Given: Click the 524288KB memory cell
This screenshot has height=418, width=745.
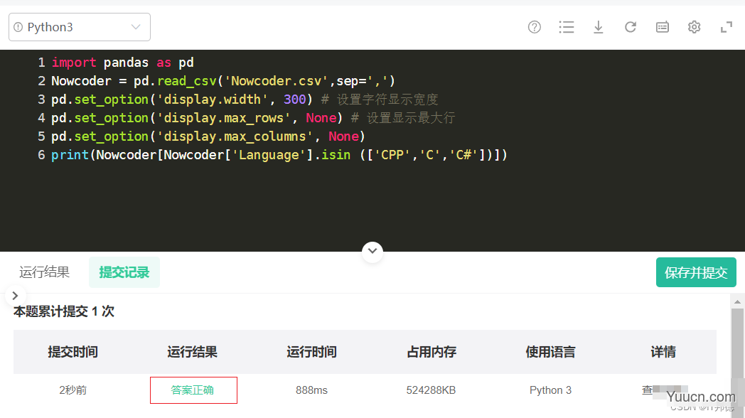Looking at the screenshot, I should pos(431,390).
